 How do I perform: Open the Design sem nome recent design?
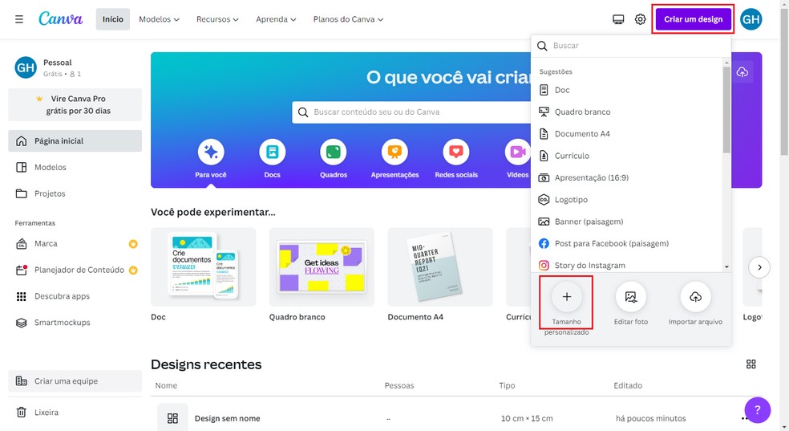pyautogui.click(x=228, y=418)
